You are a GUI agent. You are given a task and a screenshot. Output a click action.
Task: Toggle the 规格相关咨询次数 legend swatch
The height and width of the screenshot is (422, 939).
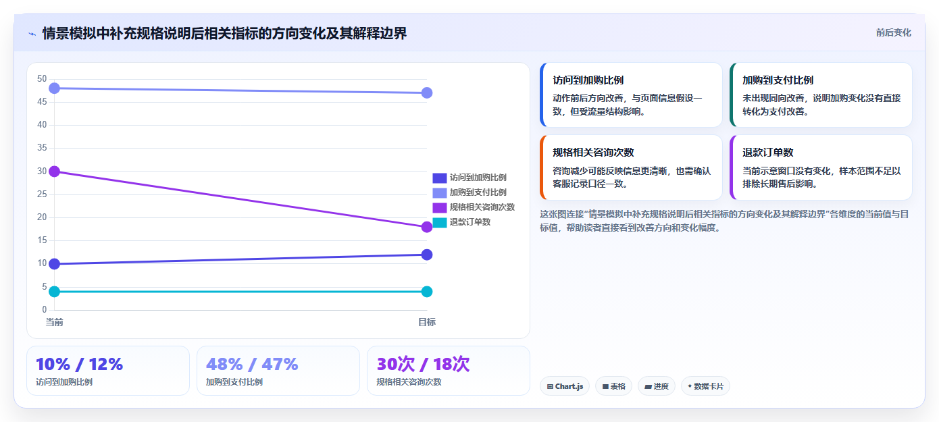coord(440,207)
